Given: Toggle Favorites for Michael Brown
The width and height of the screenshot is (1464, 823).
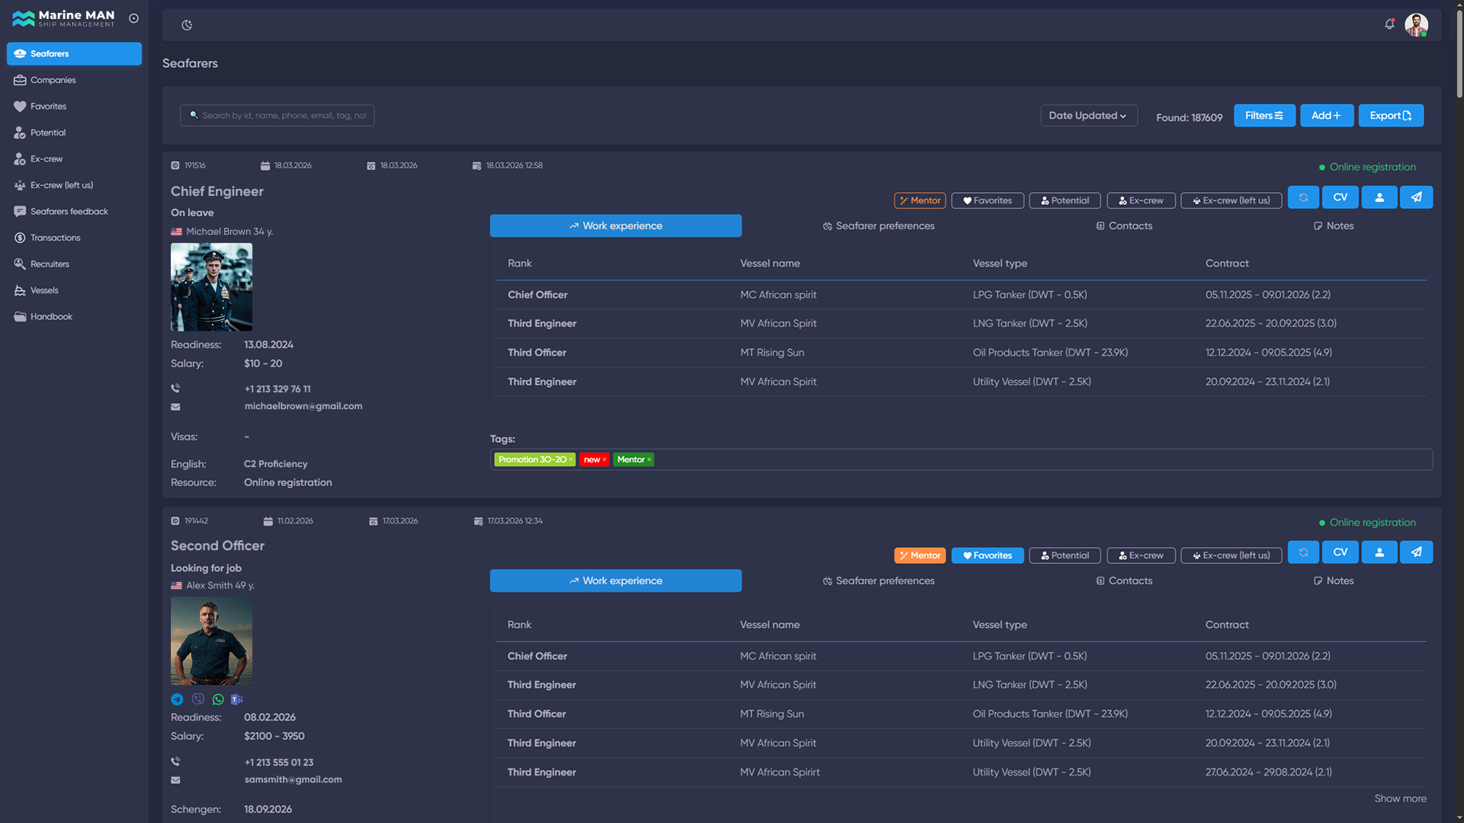Looking at the screenshot, I should pos(987,200).
